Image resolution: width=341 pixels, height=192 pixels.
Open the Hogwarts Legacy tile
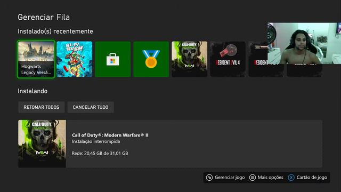36,59
